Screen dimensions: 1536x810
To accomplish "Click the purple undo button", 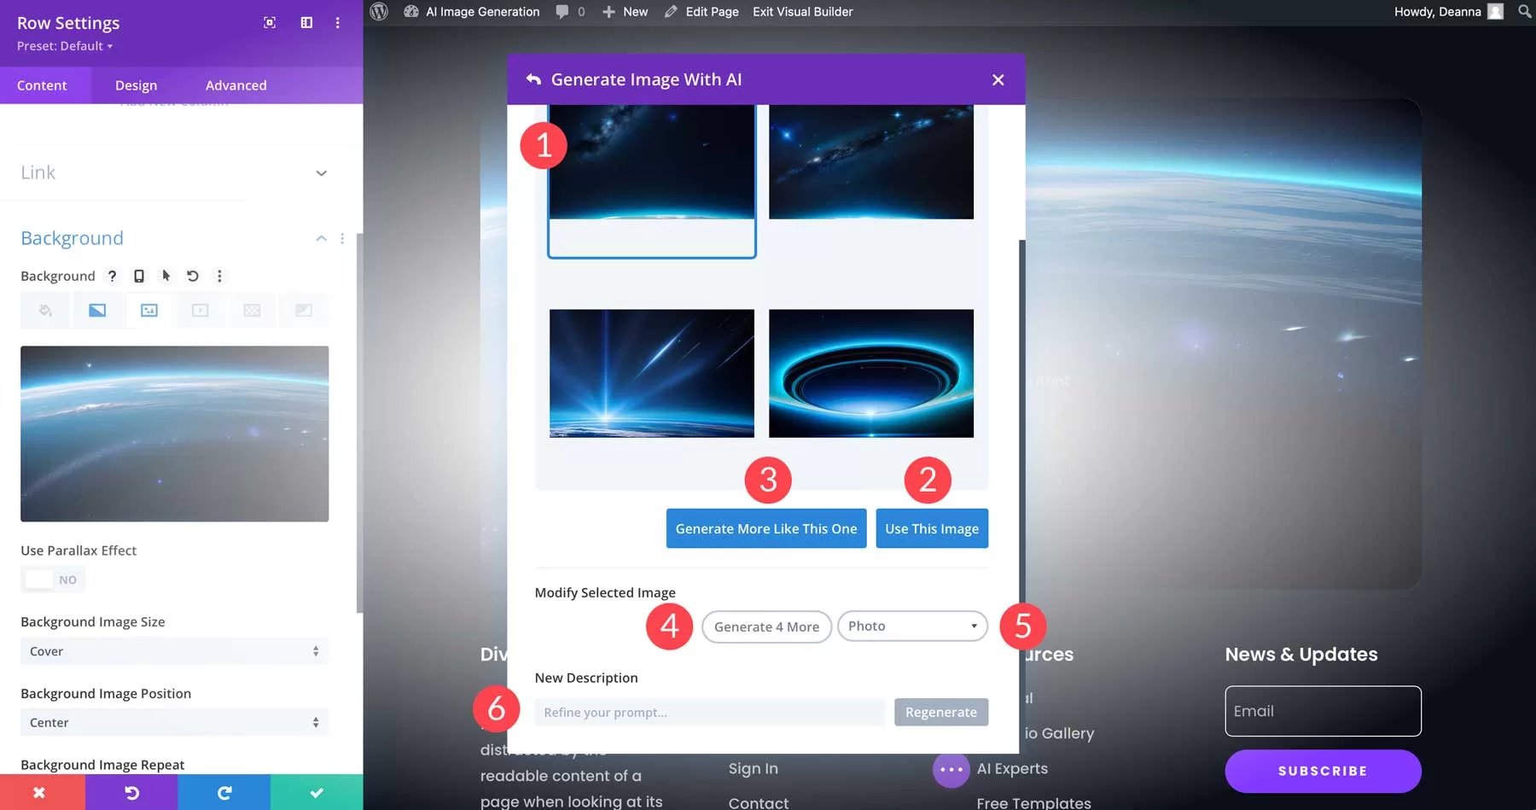I will click(x=131, y=793).
